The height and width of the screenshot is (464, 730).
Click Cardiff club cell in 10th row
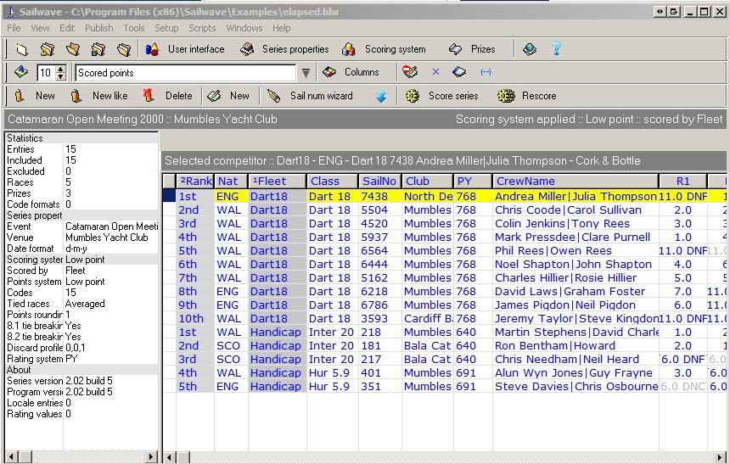pos(427,318)
